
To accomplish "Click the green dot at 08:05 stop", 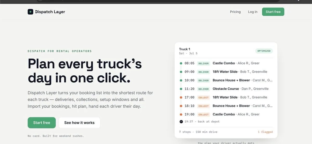I will (x=181, y=63).
